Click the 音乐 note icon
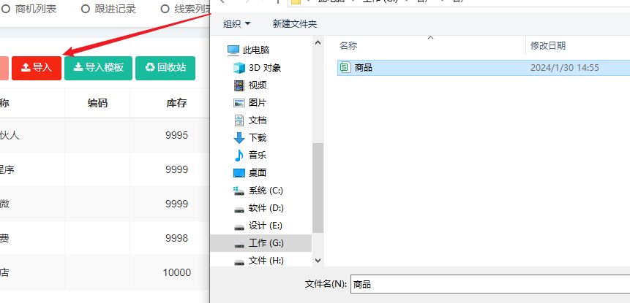 [239, 155]
